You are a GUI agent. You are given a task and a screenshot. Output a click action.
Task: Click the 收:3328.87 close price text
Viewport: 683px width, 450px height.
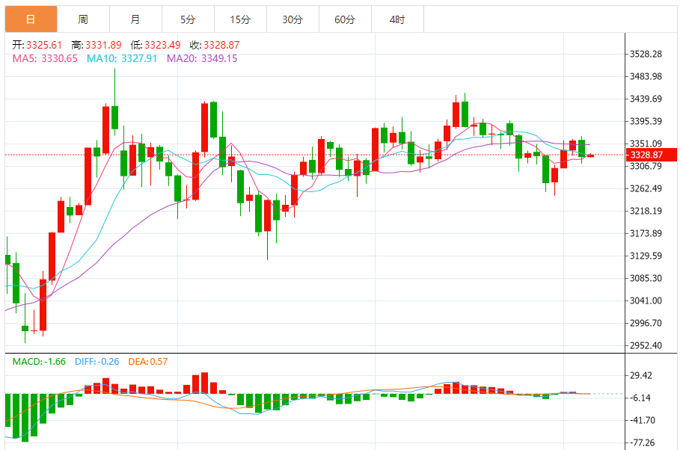215,45
